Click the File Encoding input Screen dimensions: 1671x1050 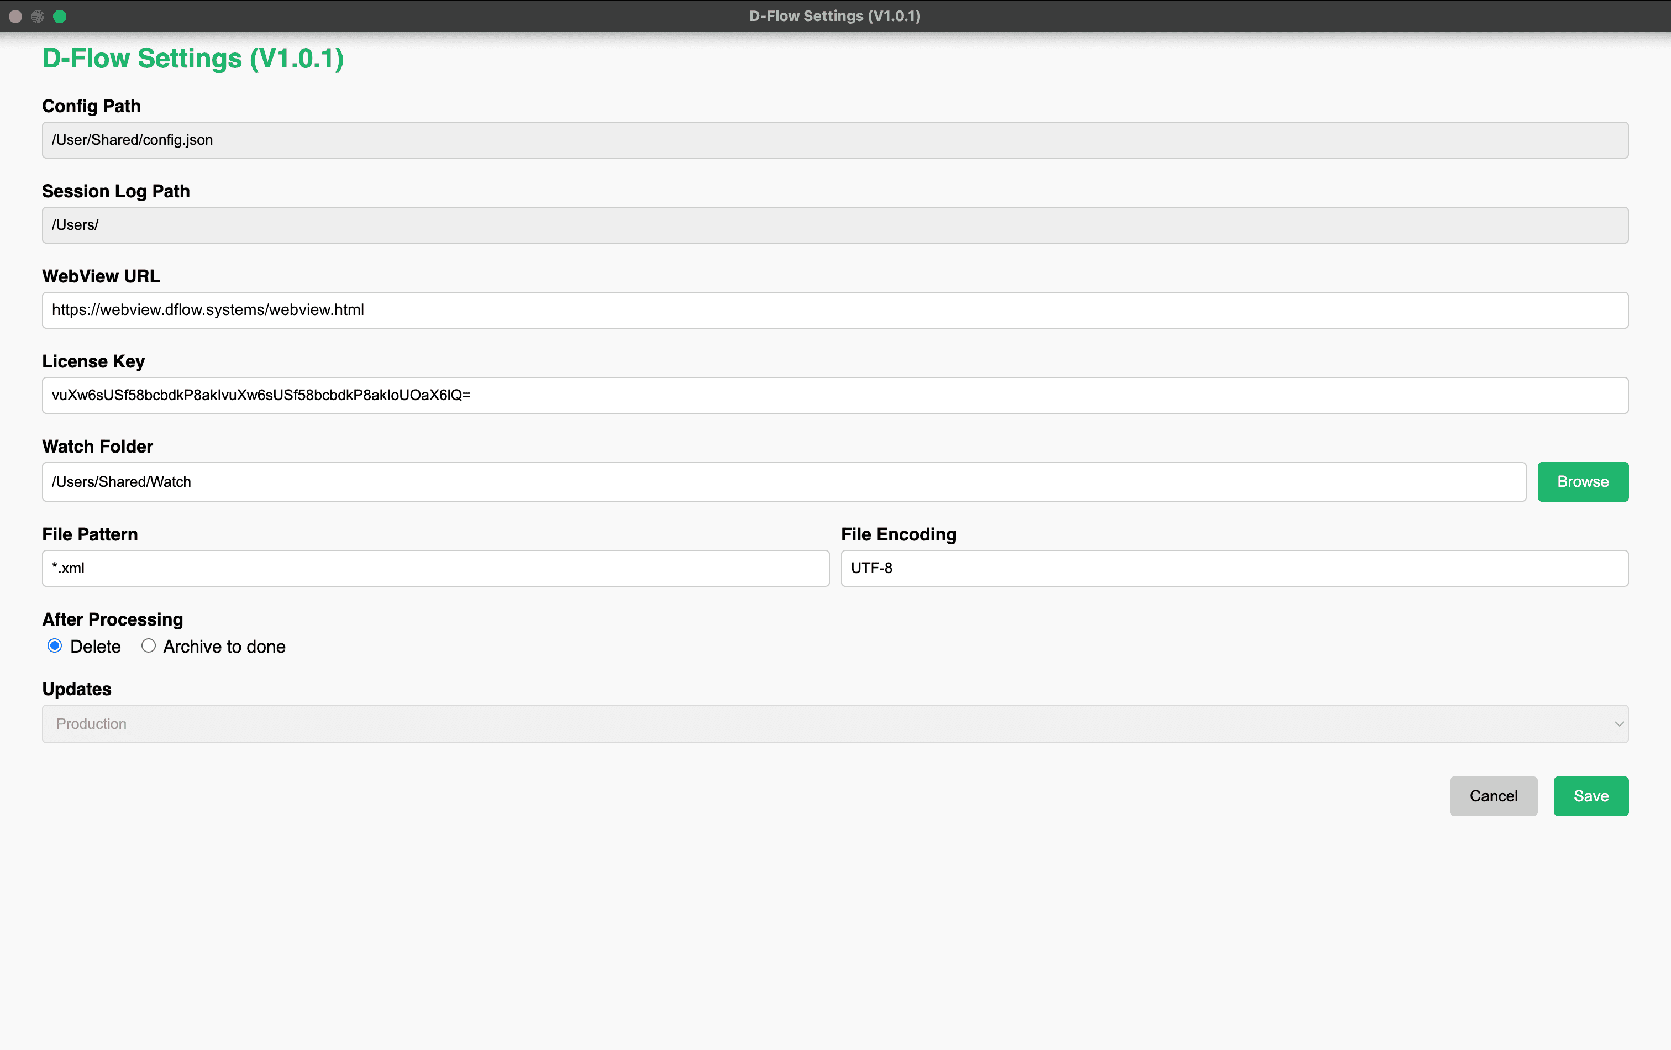point(1234,568)
